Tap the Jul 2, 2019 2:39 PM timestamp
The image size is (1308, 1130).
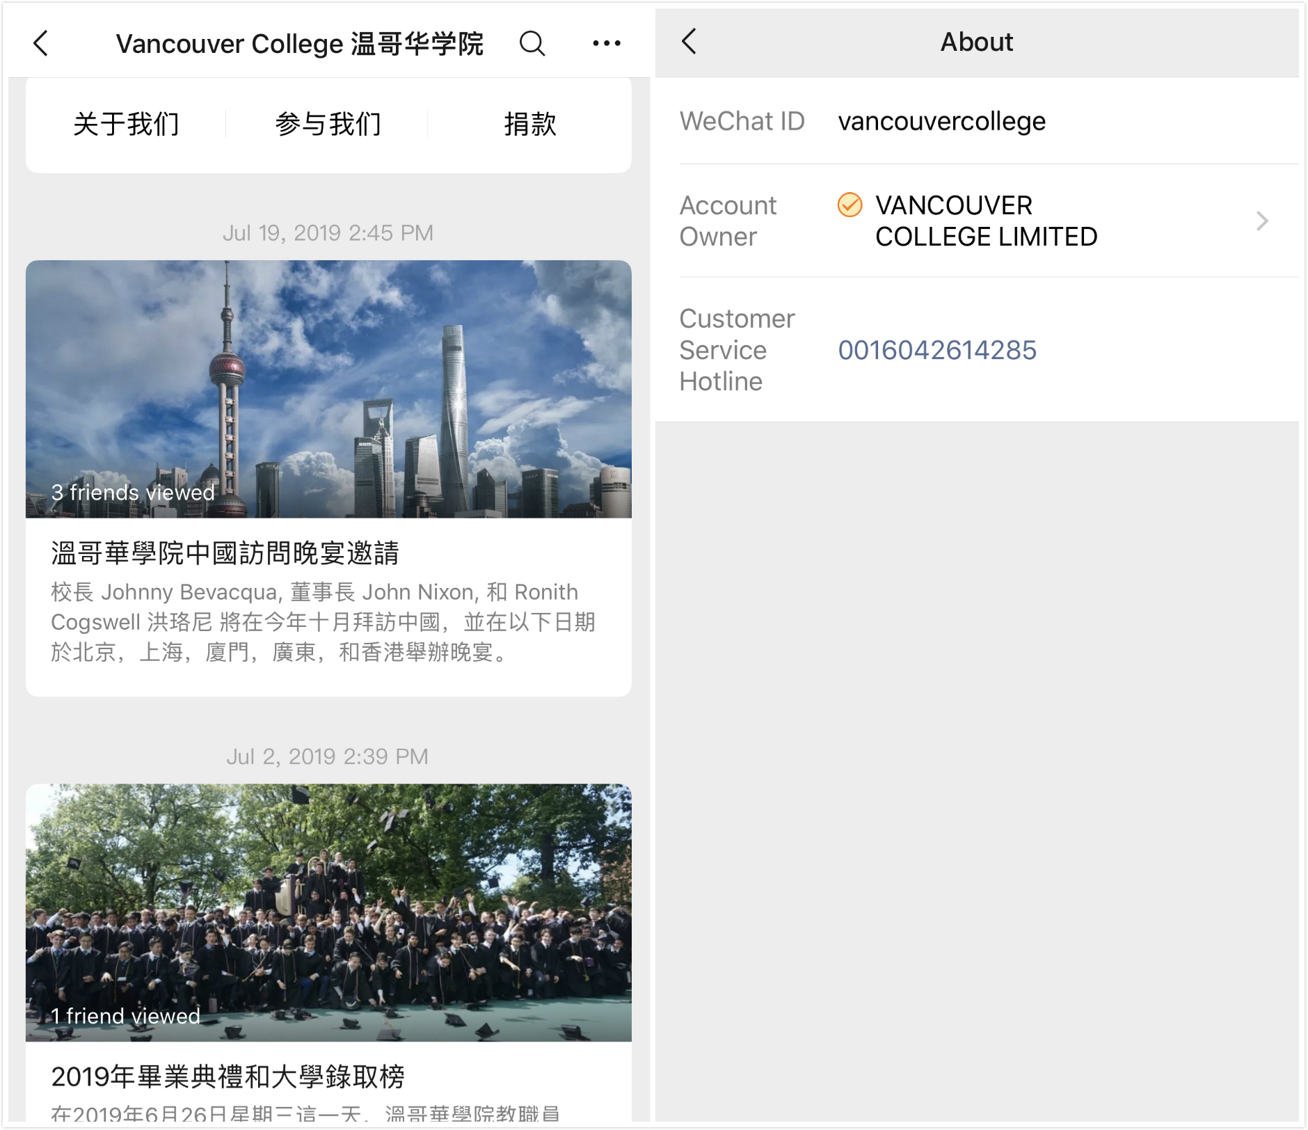pos(327,756)
